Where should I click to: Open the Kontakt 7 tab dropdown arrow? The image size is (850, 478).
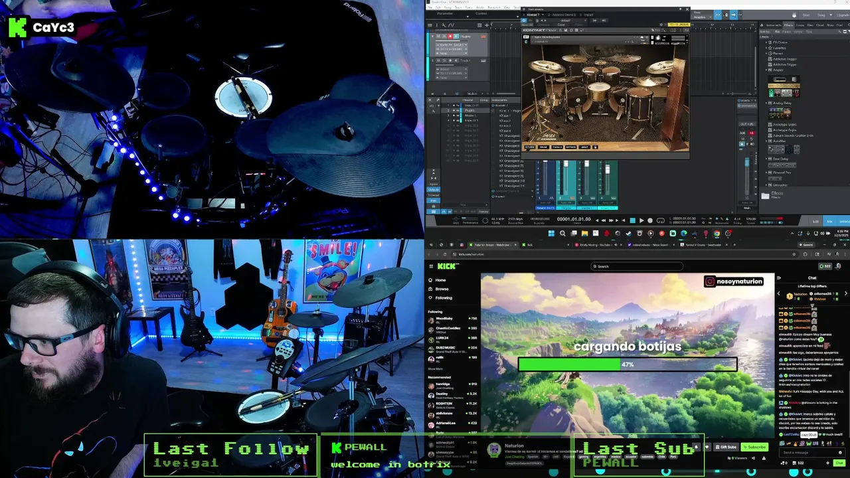543,15
